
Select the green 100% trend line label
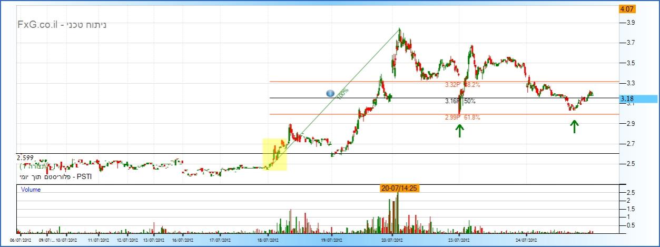[x=343, y=94]
